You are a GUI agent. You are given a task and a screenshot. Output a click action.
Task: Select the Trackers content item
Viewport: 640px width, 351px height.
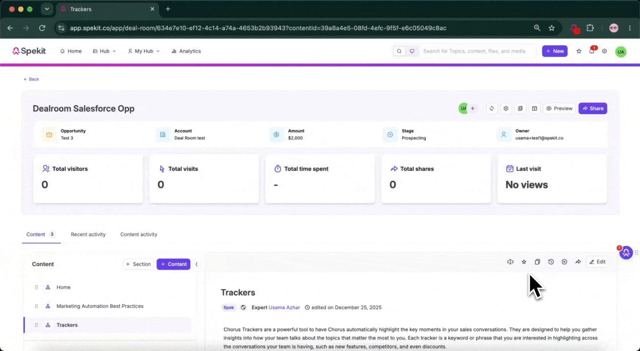coord(107,325)
